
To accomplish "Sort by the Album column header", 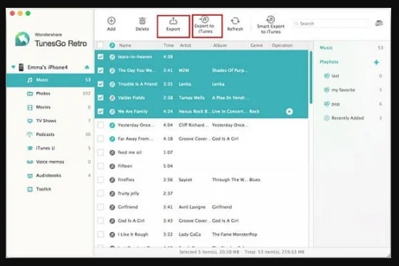I will coord(220,46).
